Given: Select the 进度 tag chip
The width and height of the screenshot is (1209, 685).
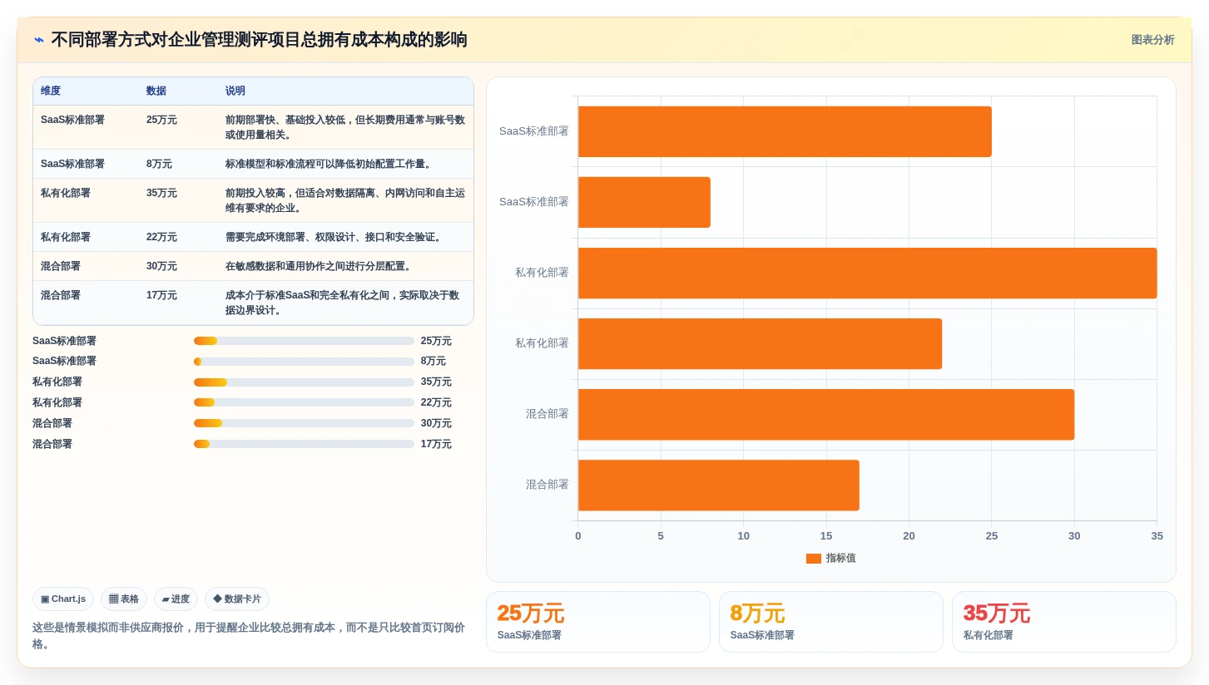Looking at the screenshot, I should [x=176, y=599].
